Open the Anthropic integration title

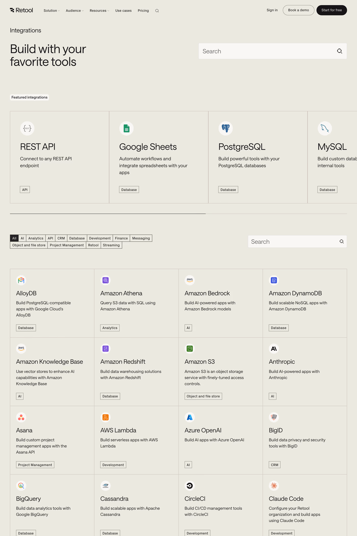point(282,362)
